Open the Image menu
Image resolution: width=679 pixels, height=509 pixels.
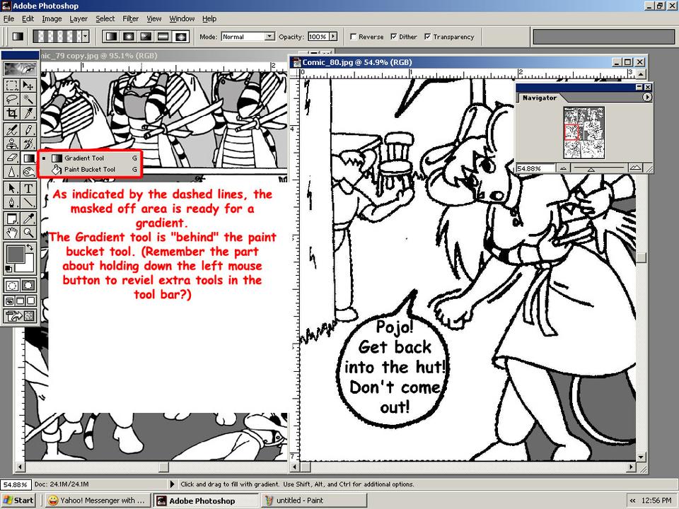[52, 18]
